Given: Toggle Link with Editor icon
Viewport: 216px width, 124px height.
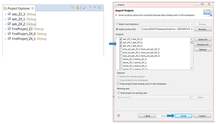Looking at the screenshot, I should click(x=78, y=8).
